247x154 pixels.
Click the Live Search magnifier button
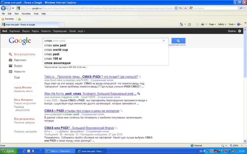241,8
